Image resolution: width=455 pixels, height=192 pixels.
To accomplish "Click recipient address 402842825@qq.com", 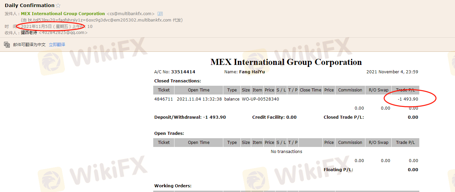I will pos(63,33).
